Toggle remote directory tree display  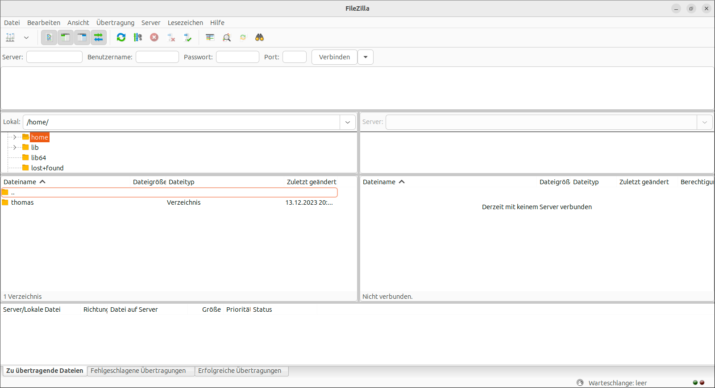pos(82,37)
